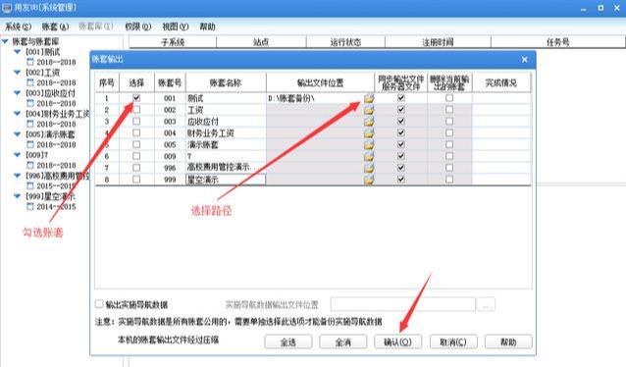This screenshot has height=367, width=626.
Task: Click the 全选 button
Action: pyautogui.click(x=288, y=342)
